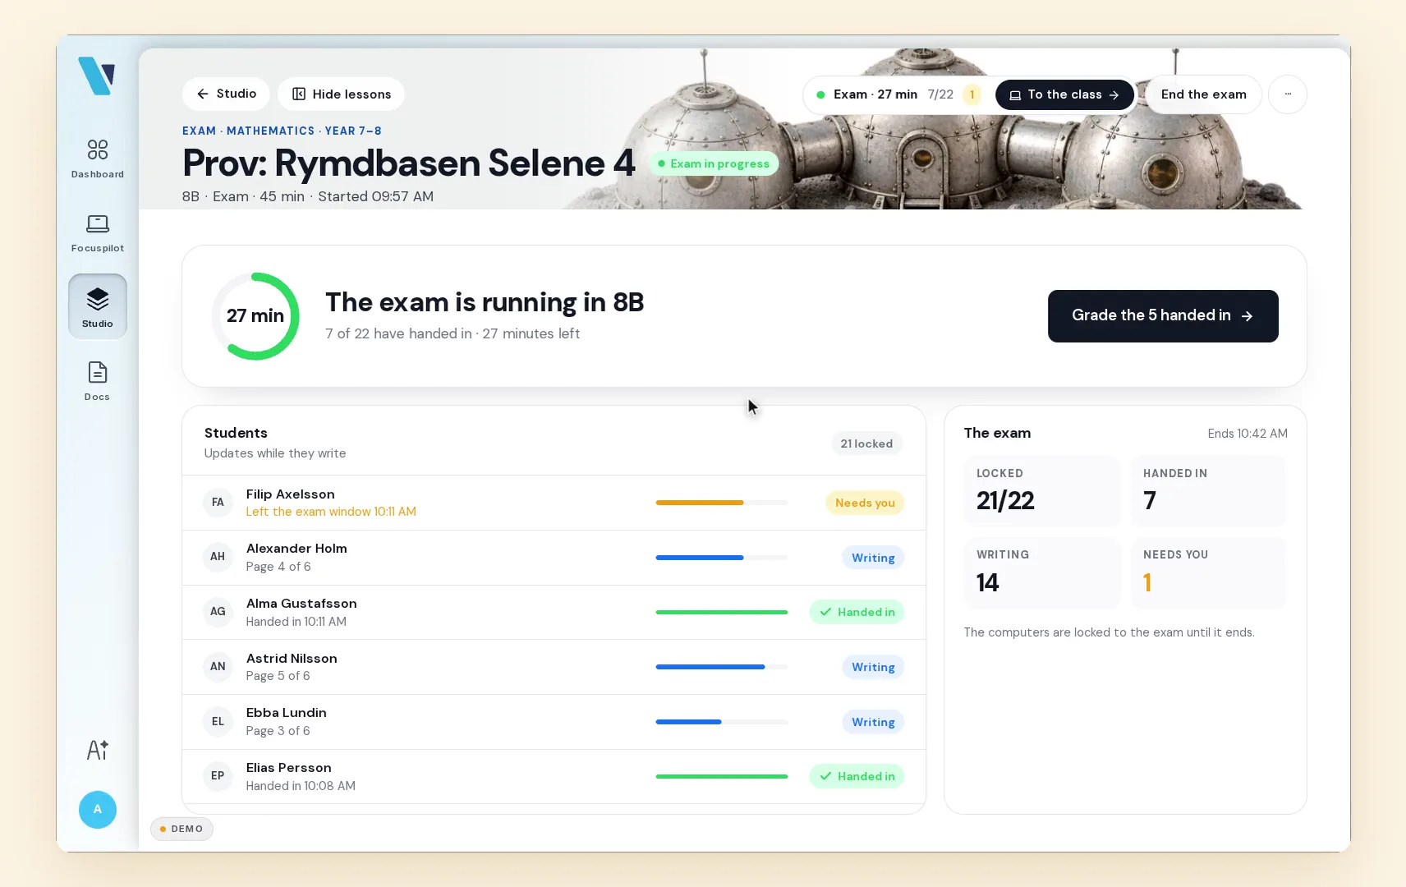Viewport: 1406px width, 887px height.
Task: Go back to Studio
Action: (x=226, y=94)
